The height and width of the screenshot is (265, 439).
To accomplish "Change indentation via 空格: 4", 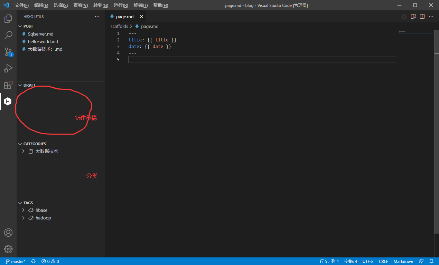I will pyautogui.click(x=351, y=262).
